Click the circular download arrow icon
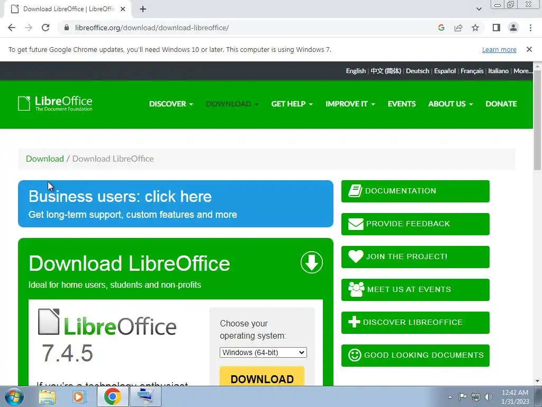Viewport: 542px width, 407px height. tap(311, 262)
